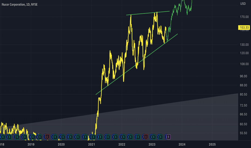Click the first green earnings marker of 2020

coord(63,137)
